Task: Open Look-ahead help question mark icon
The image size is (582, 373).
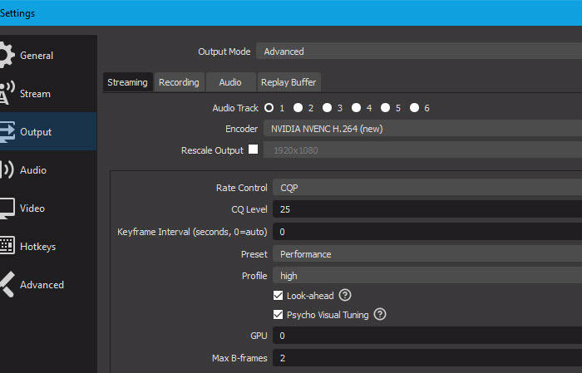Action: coord(345,295)
